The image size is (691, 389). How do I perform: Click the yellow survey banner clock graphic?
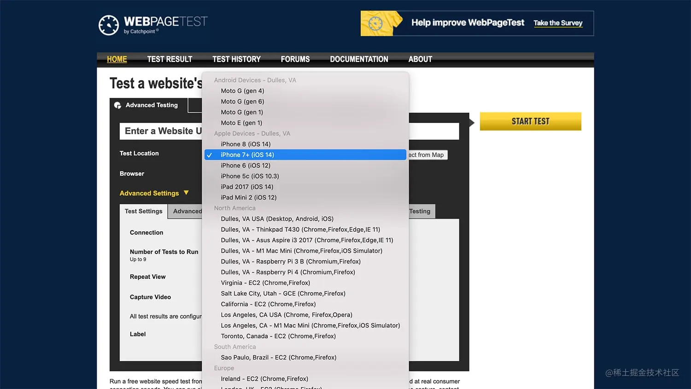coord(376,23)
